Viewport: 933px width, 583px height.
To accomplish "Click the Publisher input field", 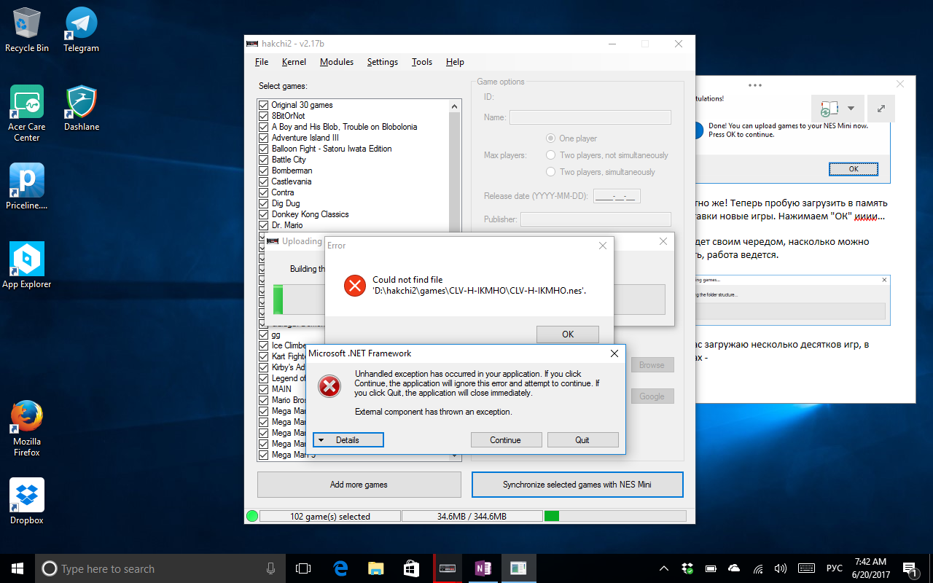I will (596, 219).
